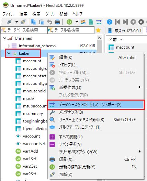This screenshot has height=181, width=147.
Task: Open the ファイル menu
Action: click(x=9, y=14)
